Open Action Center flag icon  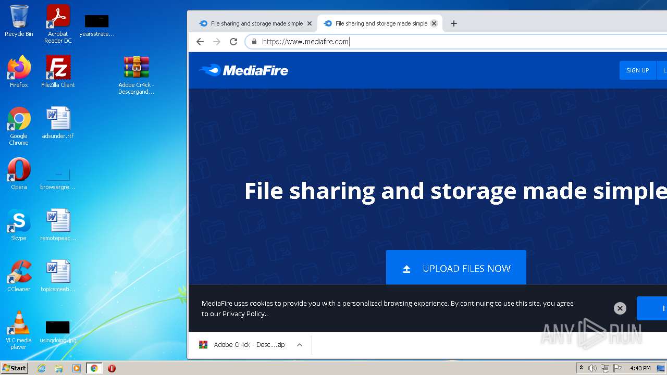pyautogui.click(x=617, y=368)
